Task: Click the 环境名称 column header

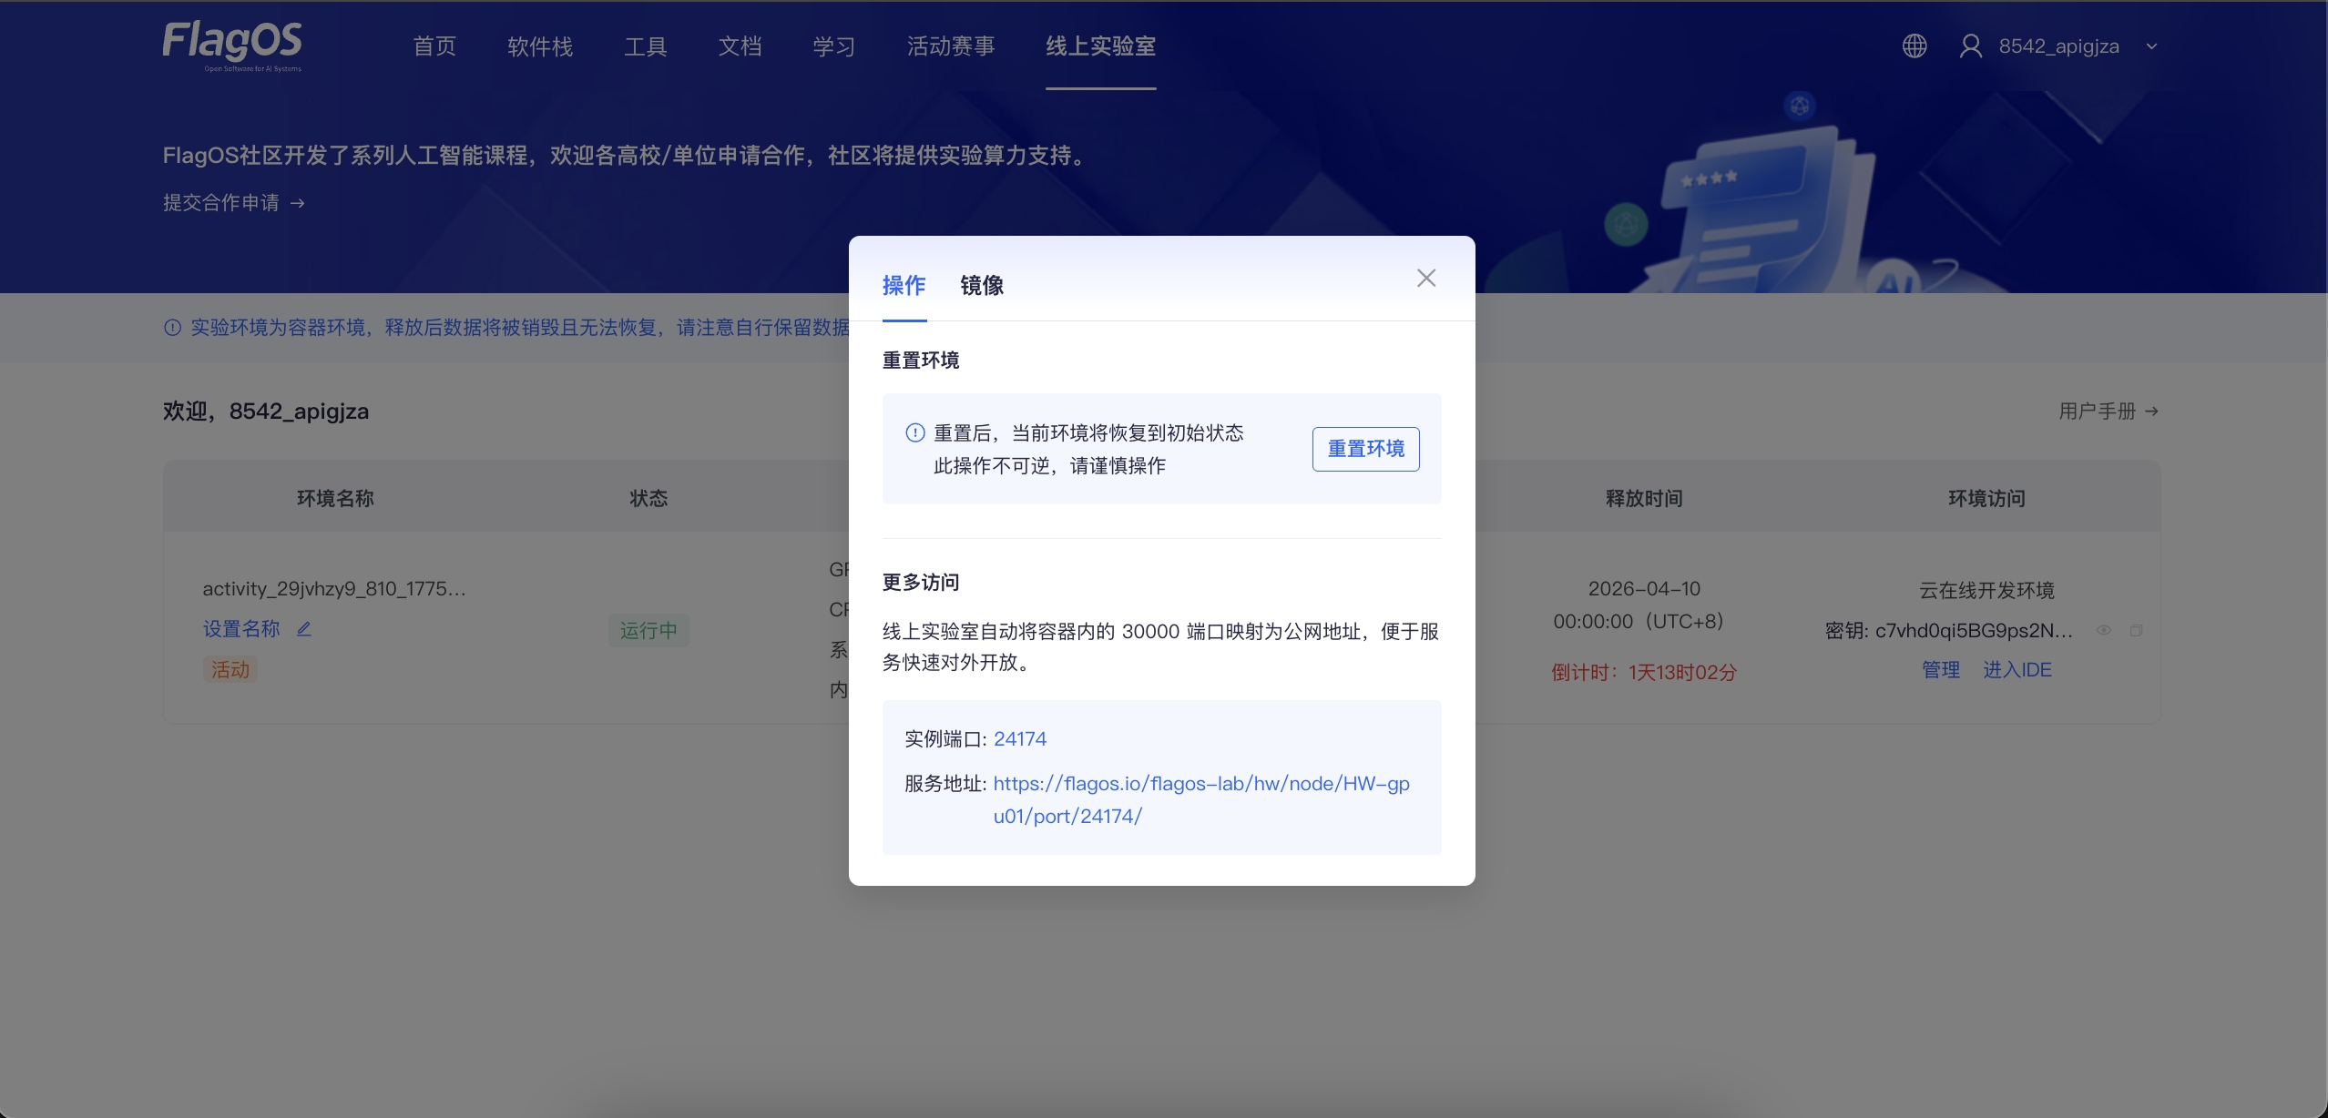Action: (x=335, y=499)
